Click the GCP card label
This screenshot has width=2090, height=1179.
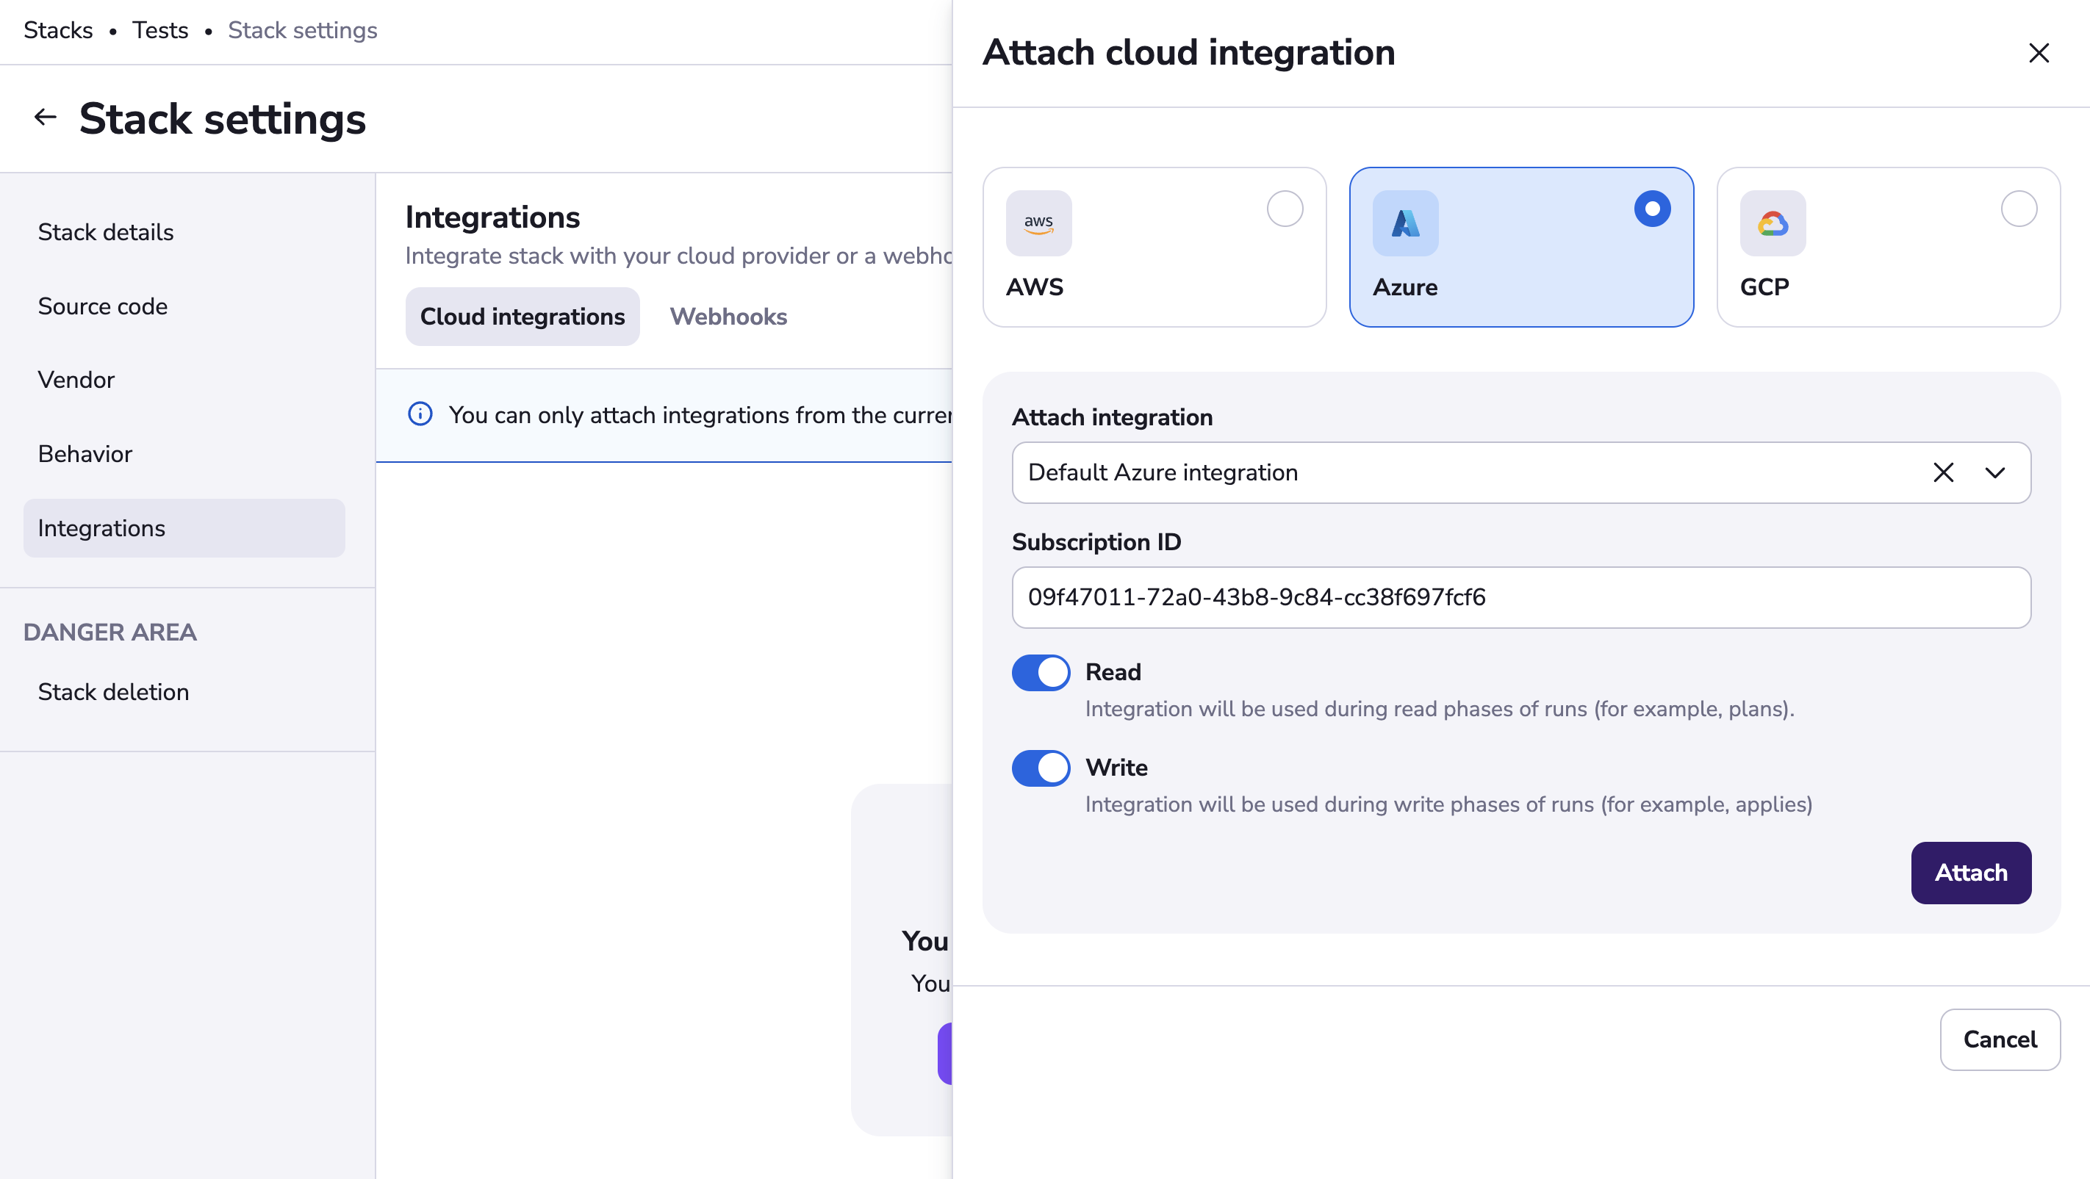[1764, 287]
